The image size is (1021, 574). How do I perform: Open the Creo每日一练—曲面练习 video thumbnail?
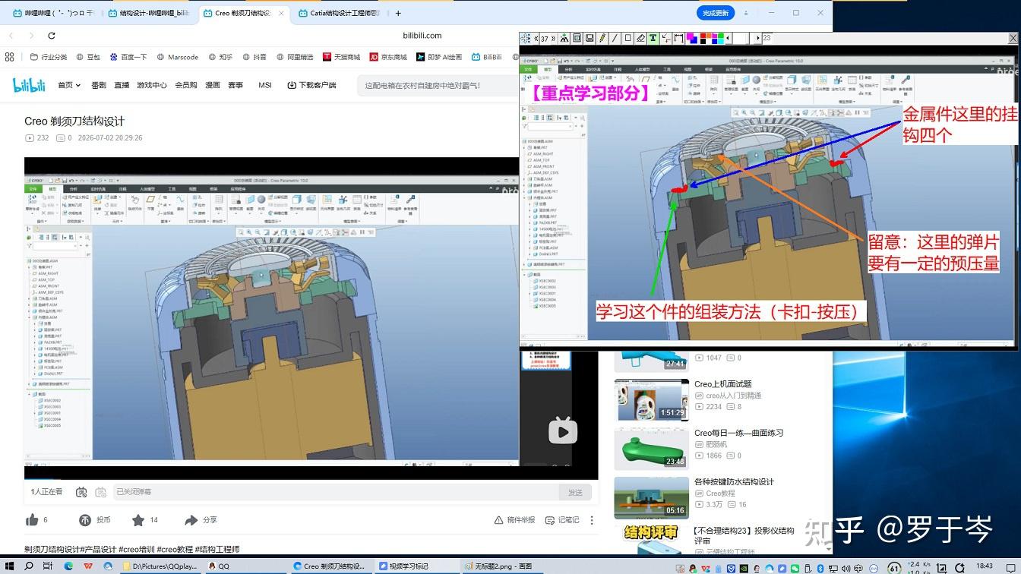click(x=651, y=448)
